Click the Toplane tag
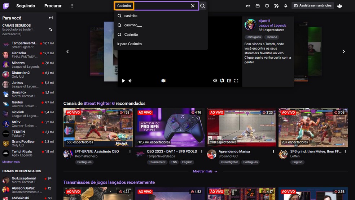The height and width of the screenshot is (200, 355). (271, 37)
